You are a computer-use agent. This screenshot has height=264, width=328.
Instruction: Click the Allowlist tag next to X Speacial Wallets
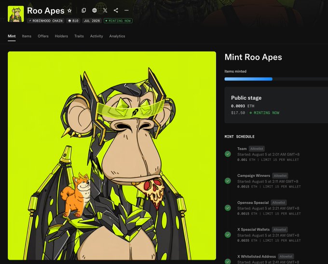280,230
